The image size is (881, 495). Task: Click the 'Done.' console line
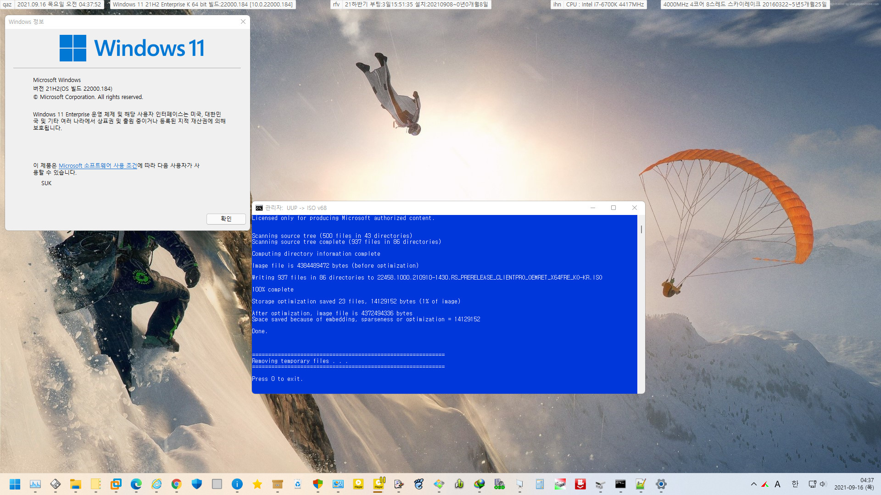(x=259, y=331)
